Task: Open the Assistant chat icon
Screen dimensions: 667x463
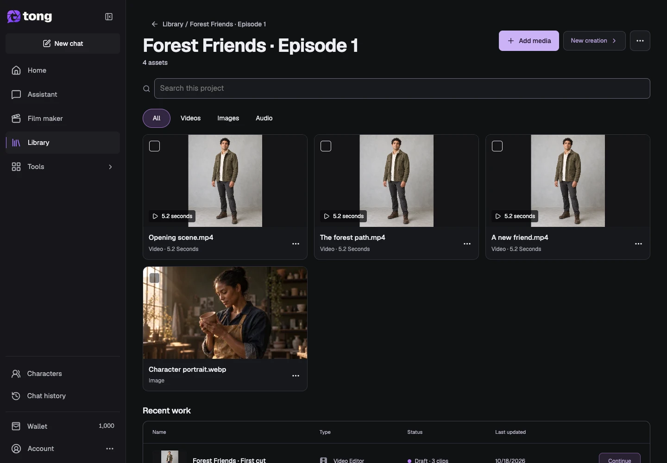Action: tap(16, 94)
